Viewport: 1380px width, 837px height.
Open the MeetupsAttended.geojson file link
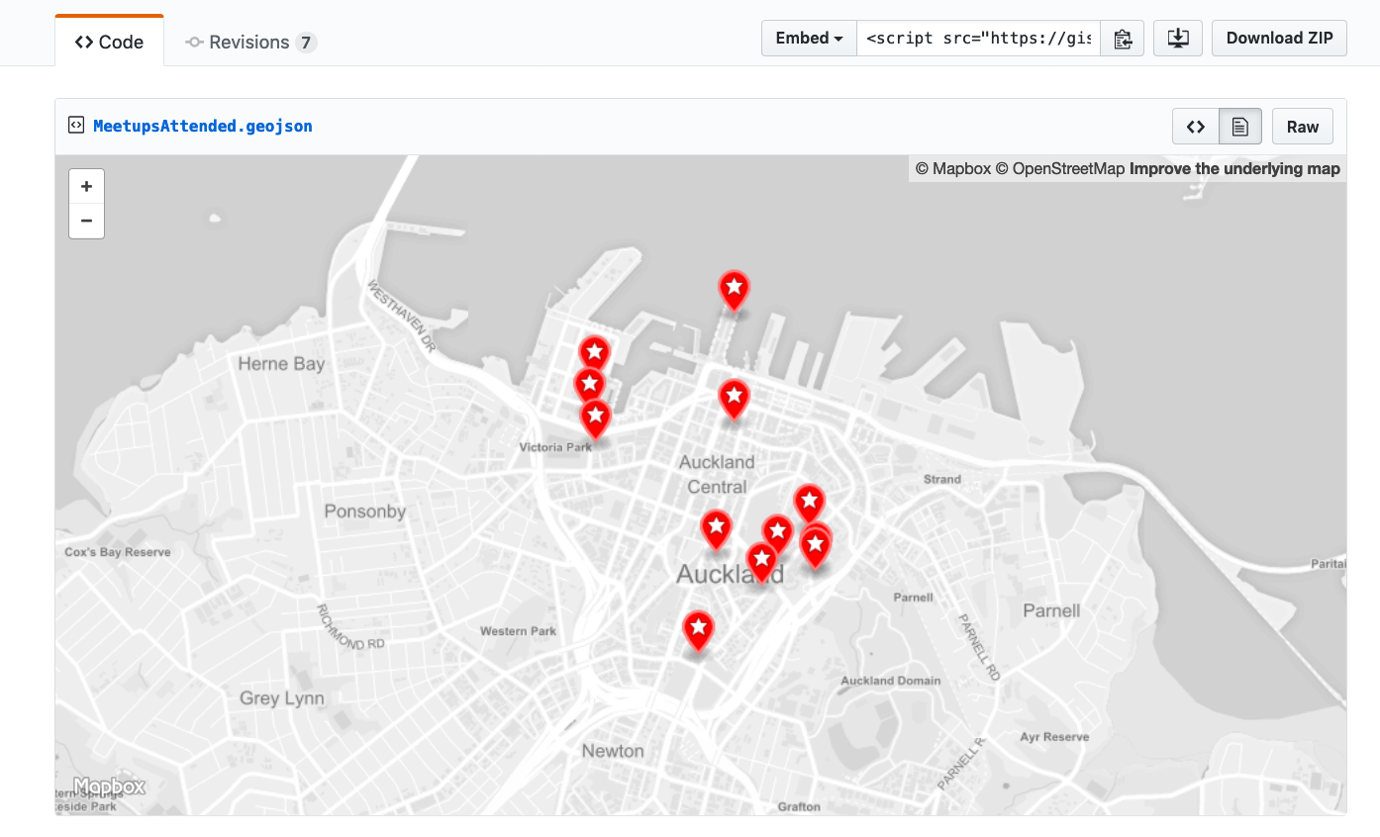[x=203, y=126]
